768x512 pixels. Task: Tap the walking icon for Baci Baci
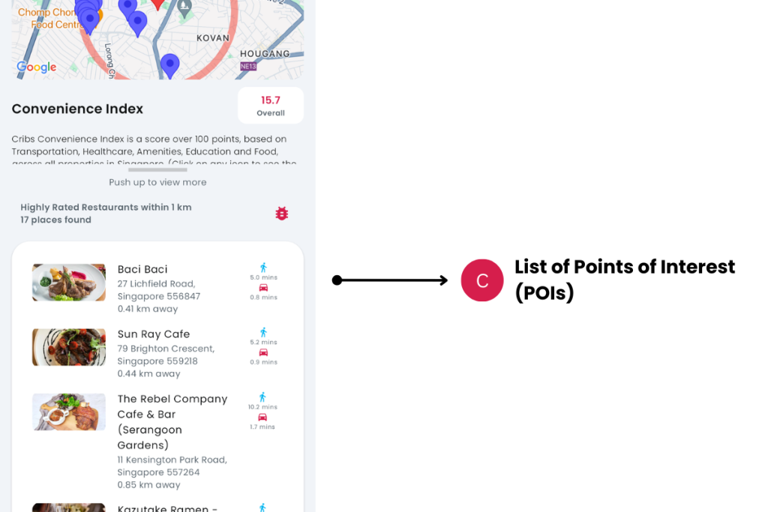tap(263, 268)
